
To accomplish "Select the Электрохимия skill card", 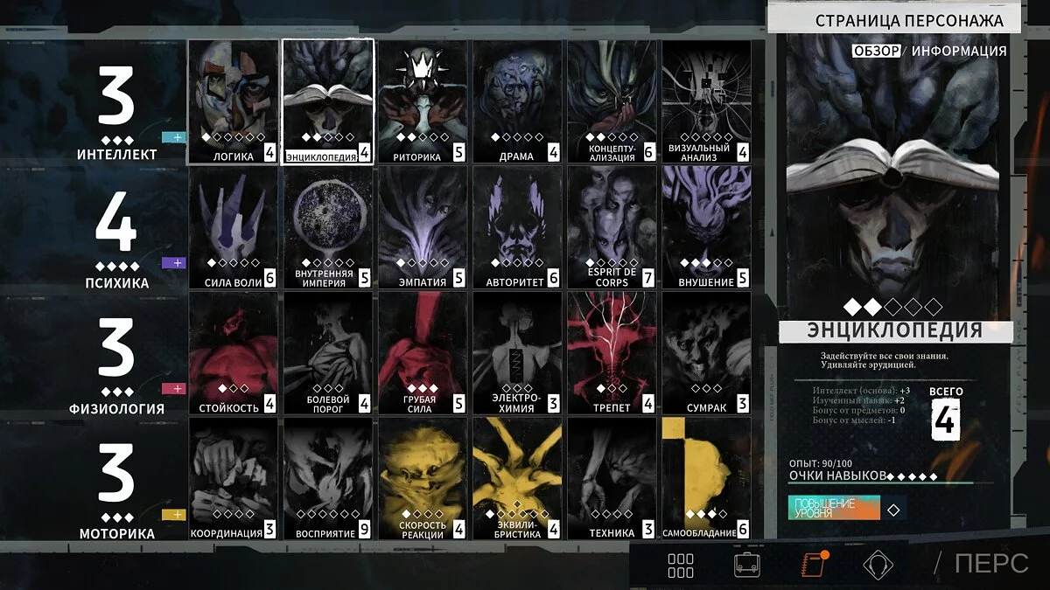I will coord(517,353).
